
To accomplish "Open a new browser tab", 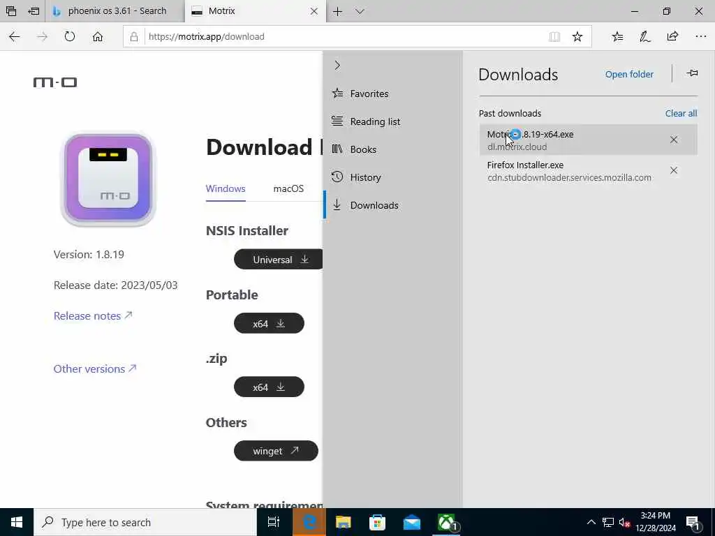I will click(x=337, y=11).
